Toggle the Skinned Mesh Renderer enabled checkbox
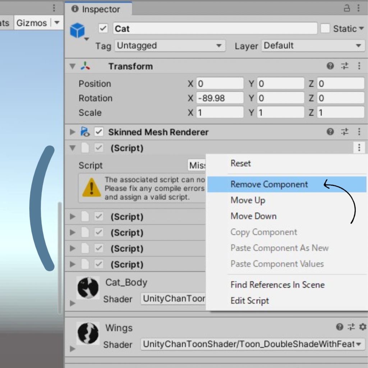The image size is (368, 368). click(99, 132)
